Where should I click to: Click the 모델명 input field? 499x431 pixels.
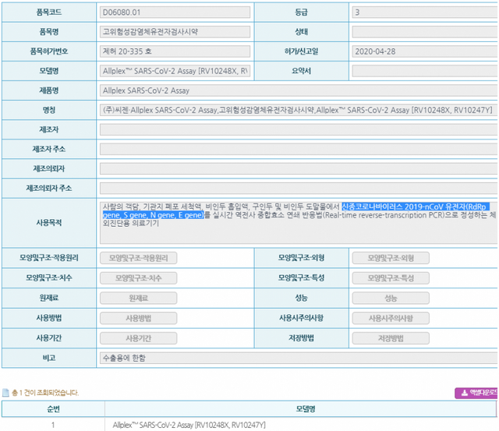pyautogui.click(x=175, y=71)
